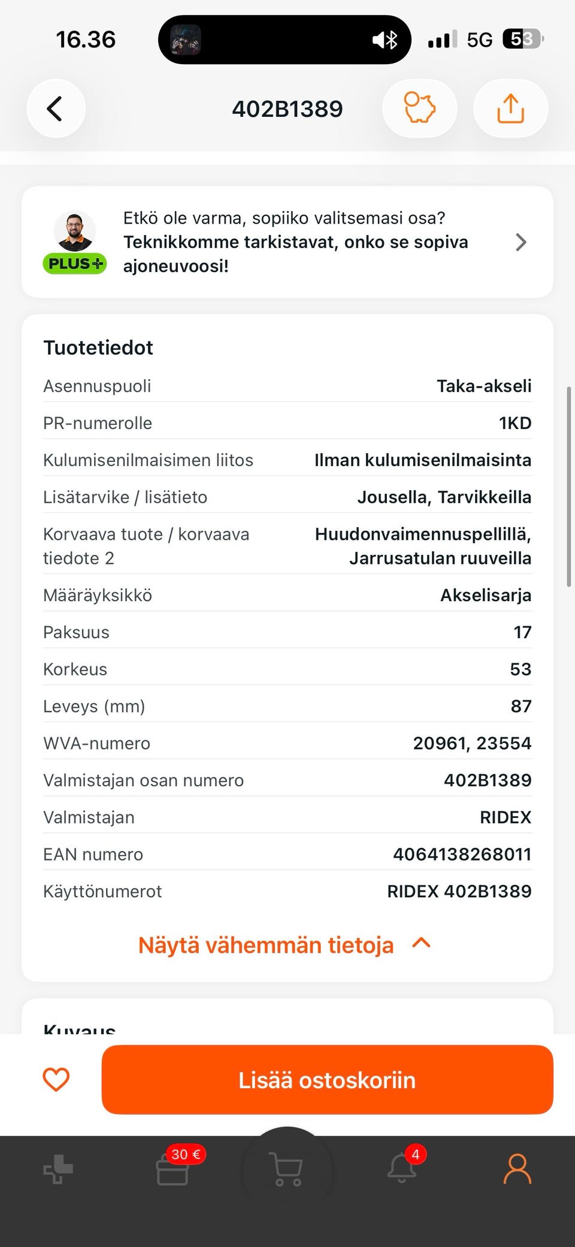Tap the upward chevron beside Näytä vähemmän tietoja

422,943
